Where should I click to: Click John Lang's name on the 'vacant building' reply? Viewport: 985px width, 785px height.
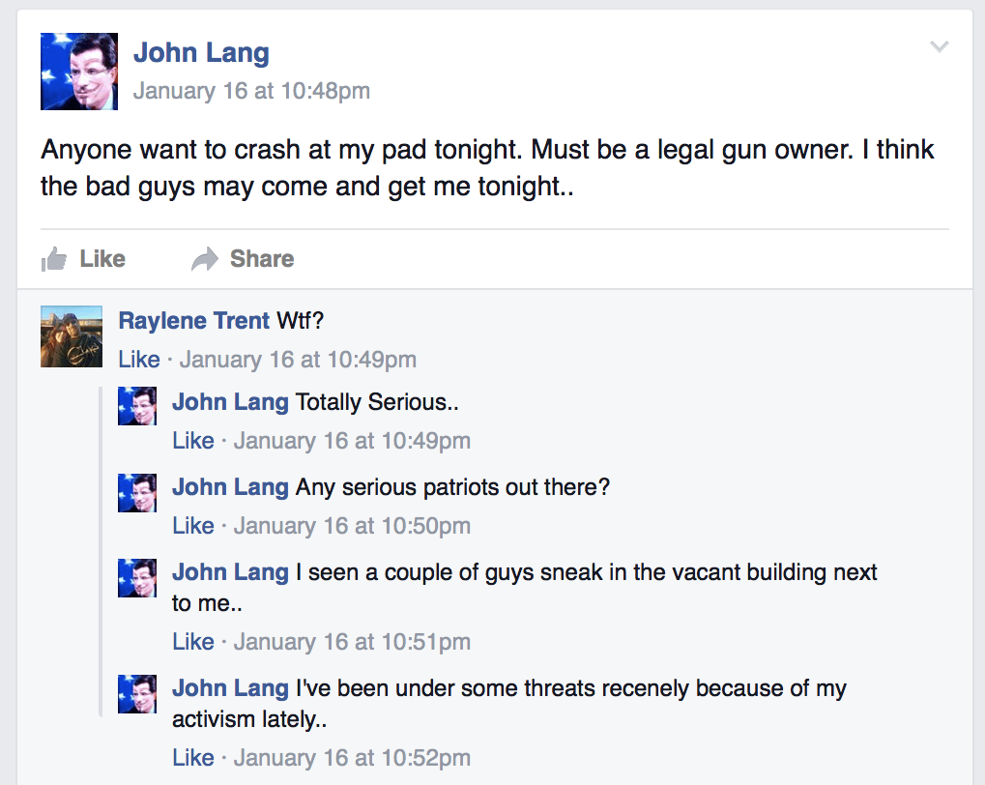231,572
